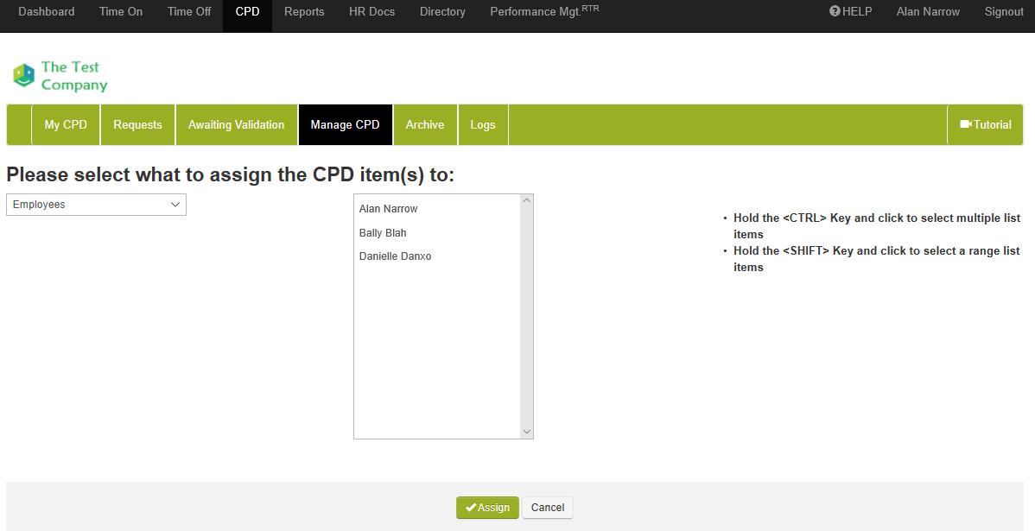1035x531 pixels.
Task: Open the Archive tab
Action: [425, 125]
